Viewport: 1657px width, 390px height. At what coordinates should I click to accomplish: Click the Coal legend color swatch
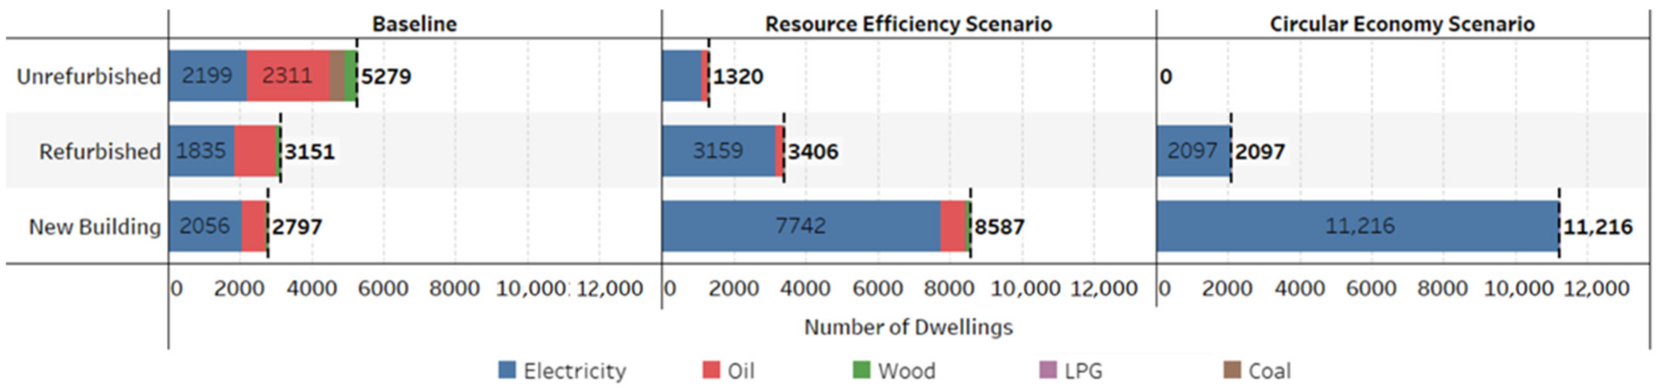pos(1232,369)
